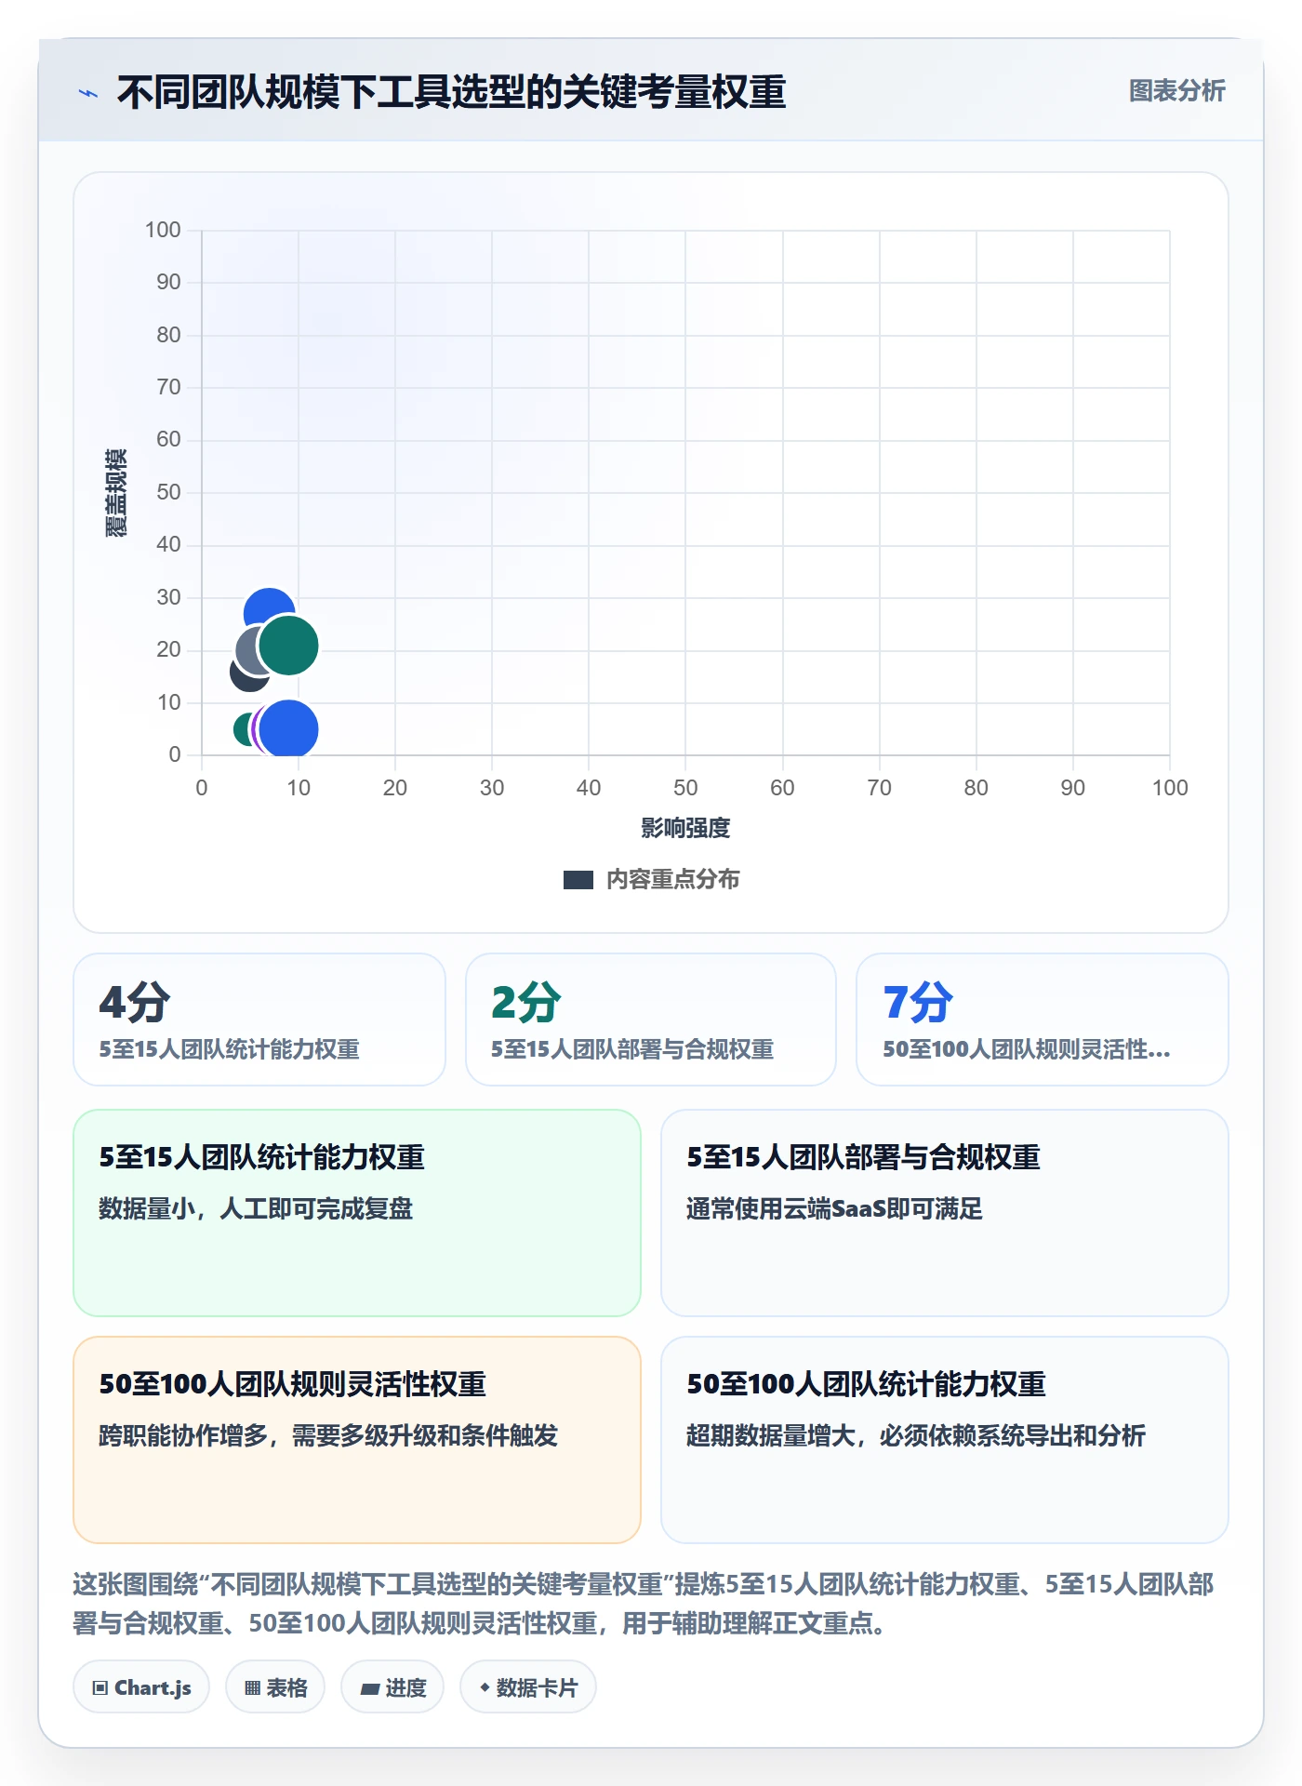
Task: Click the small green bubble near the x-axis
Action: pos(242,729)
